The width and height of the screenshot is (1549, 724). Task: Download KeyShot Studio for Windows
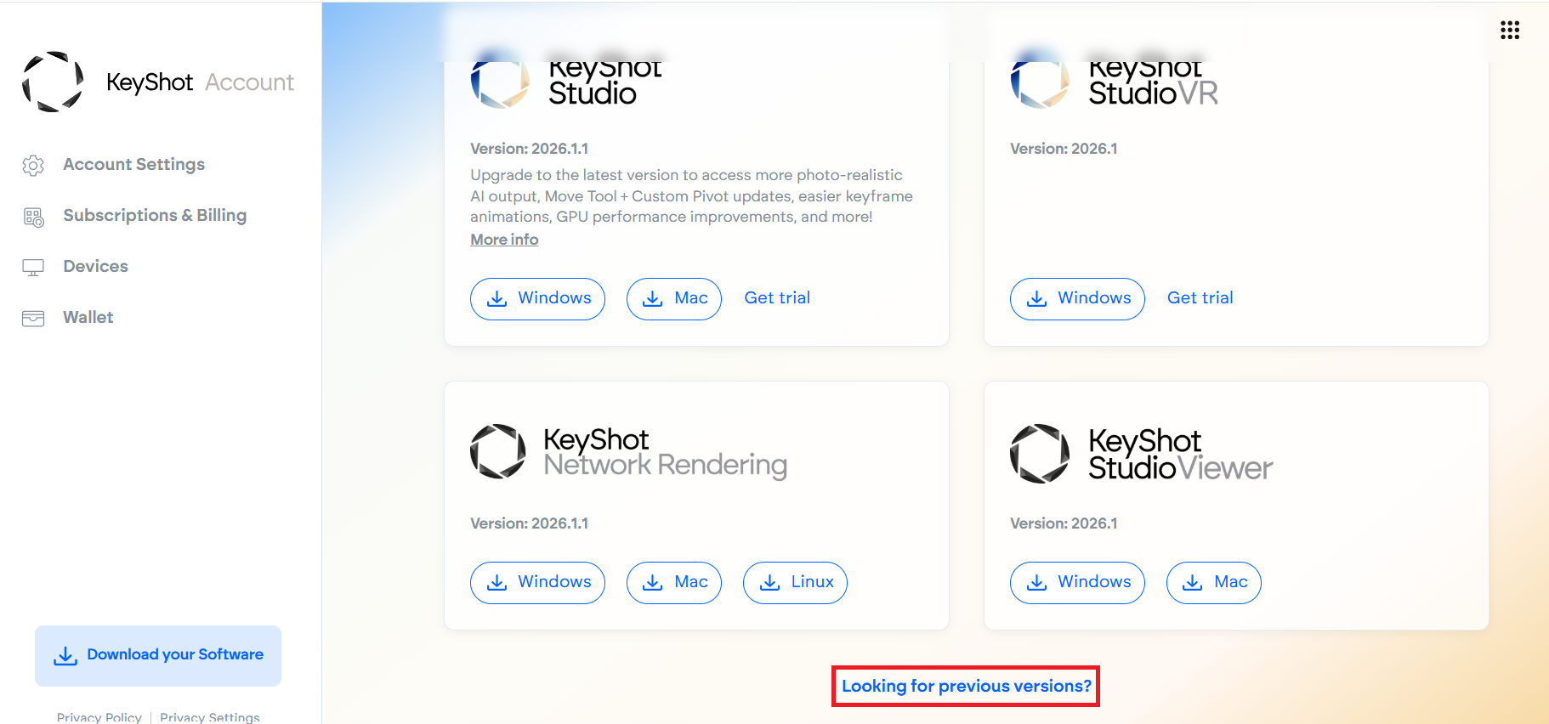537,299
